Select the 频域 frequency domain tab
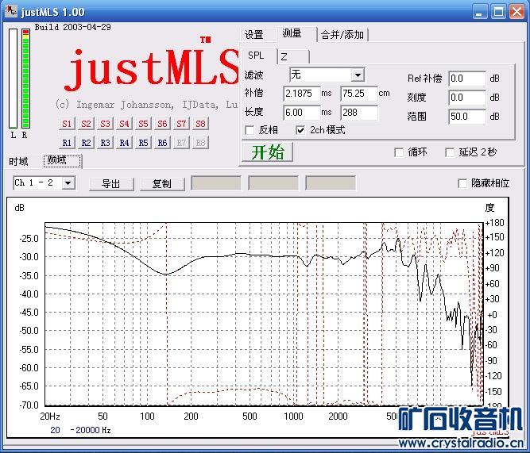This screenshot has height=453, width=530. 62,161
